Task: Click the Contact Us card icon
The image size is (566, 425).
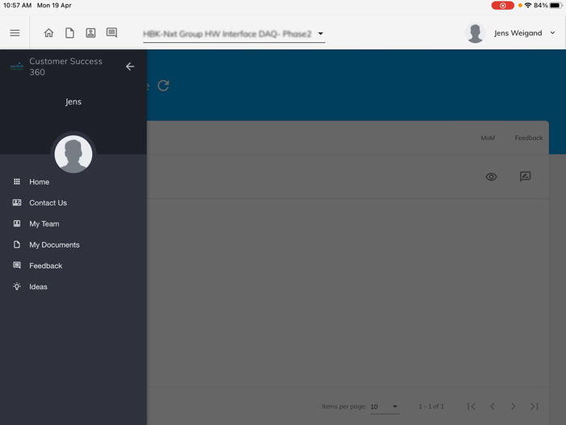Action: [x=17, y=202]
